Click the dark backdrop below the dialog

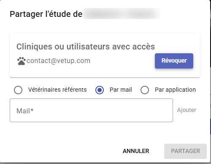(105, 163)
